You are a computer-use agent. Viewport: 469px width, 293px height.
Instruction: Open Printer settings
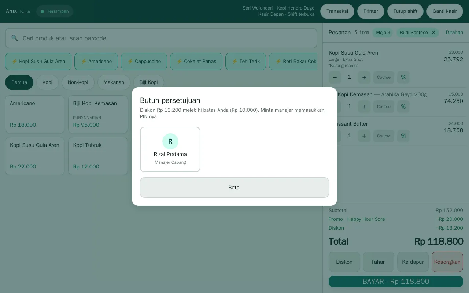pos(371,11)
